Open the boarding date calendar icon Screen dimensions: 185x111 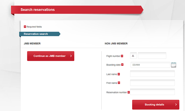coord(173,64)
